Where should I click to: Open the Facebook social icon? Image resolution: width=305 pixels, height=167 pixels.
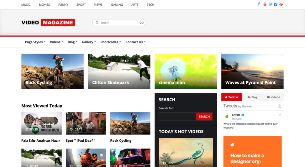pyautogui.click(x=259, y=4)
